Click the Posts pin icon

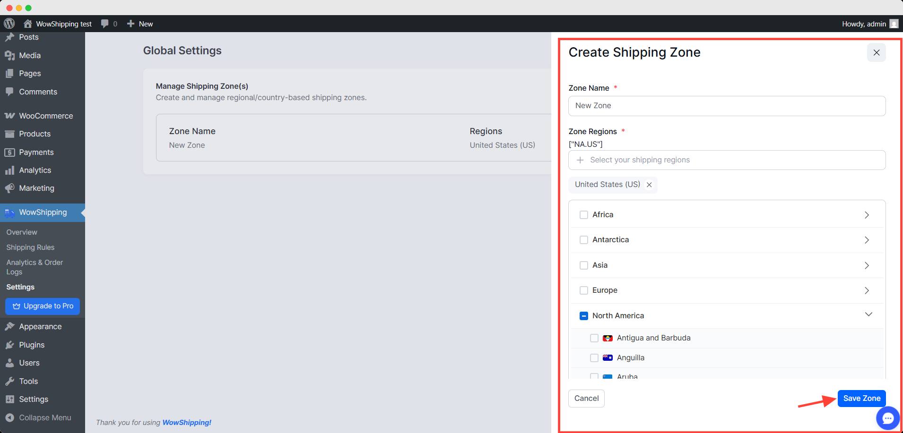coord(9,37)
